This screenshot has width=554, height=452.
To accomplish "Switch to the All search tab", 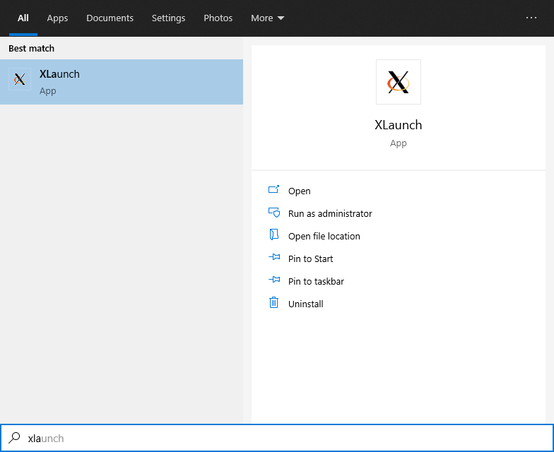I will coord(23,18).
